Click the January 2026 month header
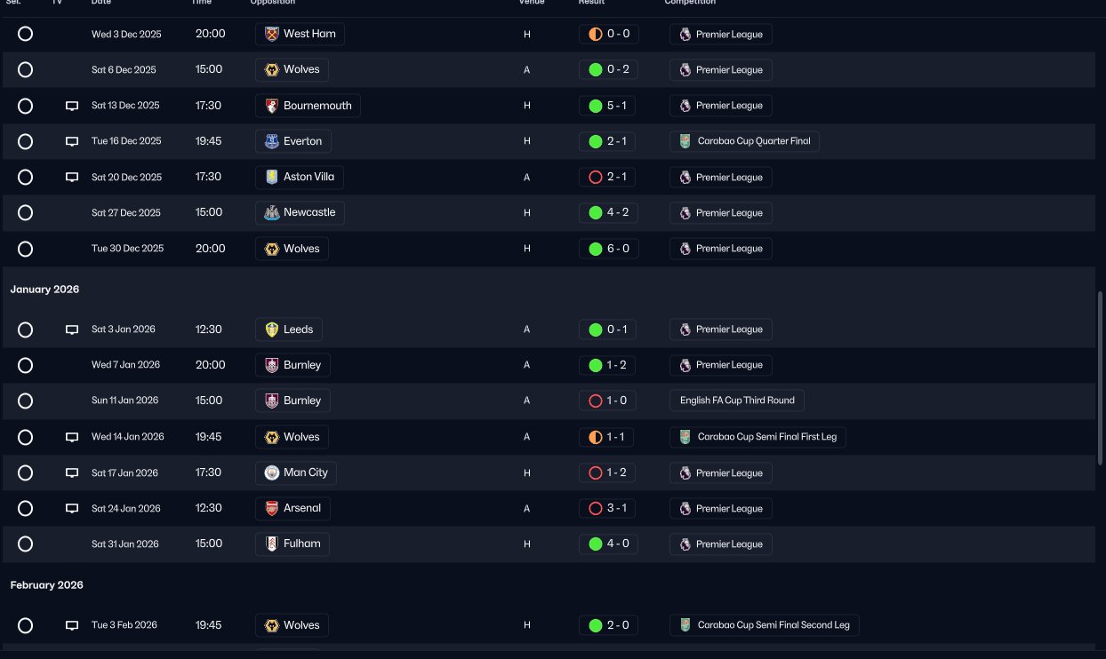The width and height of the screenshot is (1106, 659). [44, 290]
